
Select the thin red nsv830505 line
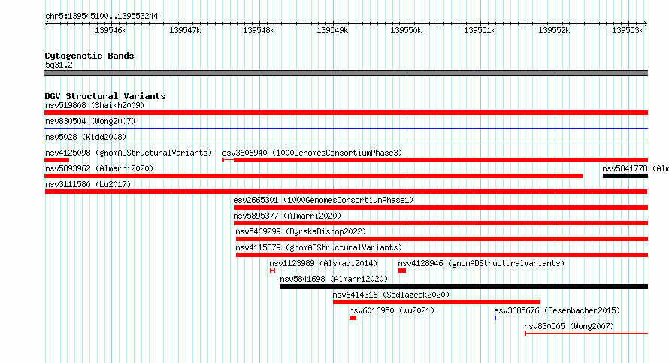[586, 334]
